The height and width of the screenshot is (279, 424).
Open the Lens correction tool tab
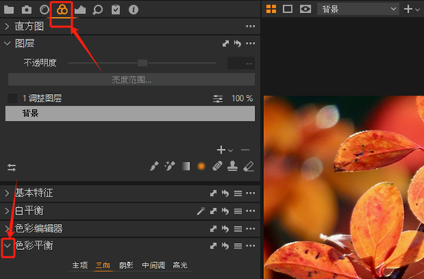coord(44,10)
